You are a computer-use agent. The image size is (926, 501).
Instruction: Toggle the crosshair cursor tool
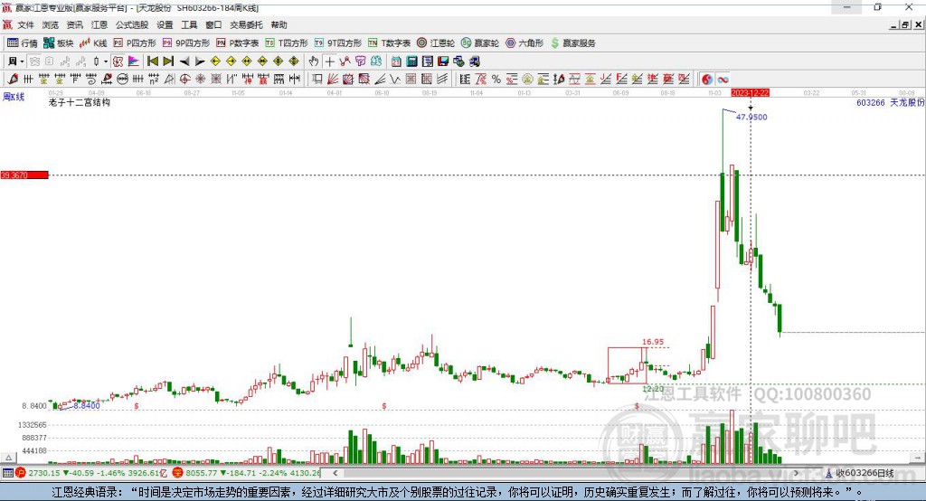(329, 61)
